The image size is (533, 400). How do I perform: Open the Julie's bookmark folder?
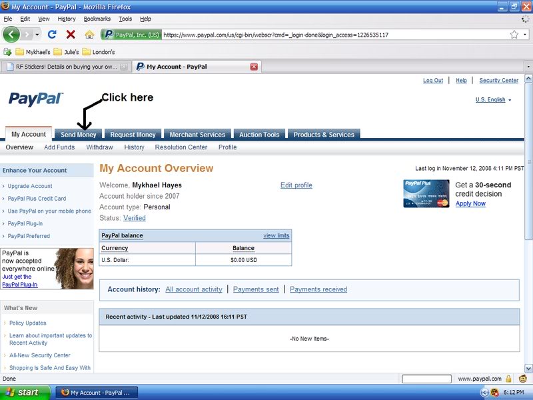pyautogui.click(x=66, y=52)
